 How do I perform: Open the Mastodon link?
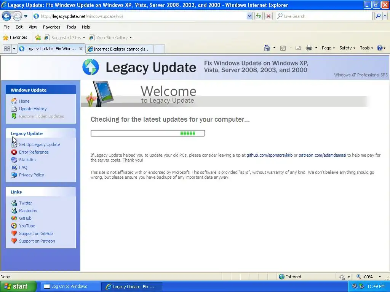(x=28, y=211)
